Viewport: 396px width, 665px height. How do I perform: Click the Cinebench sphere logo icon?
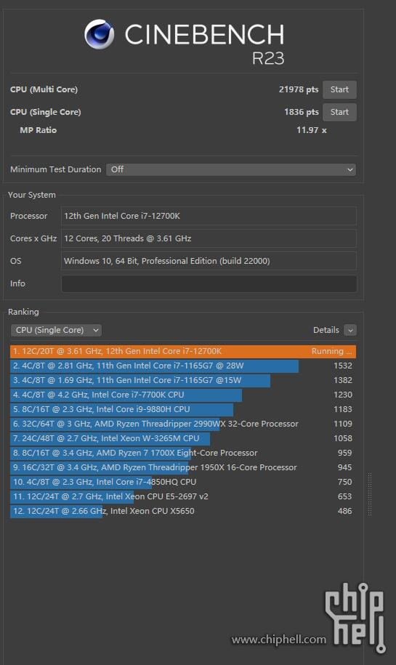click(100, 34)
